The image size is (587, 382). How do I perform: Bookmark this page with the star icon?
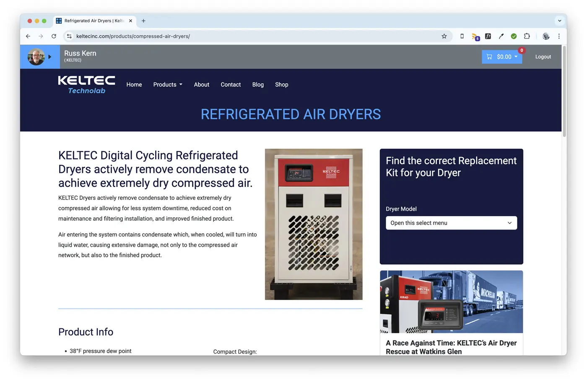(x=444, y=36)
